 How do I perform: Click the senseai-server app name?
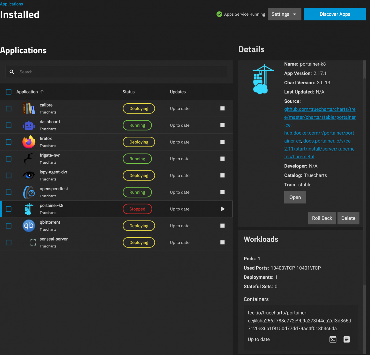click(54, 239)
